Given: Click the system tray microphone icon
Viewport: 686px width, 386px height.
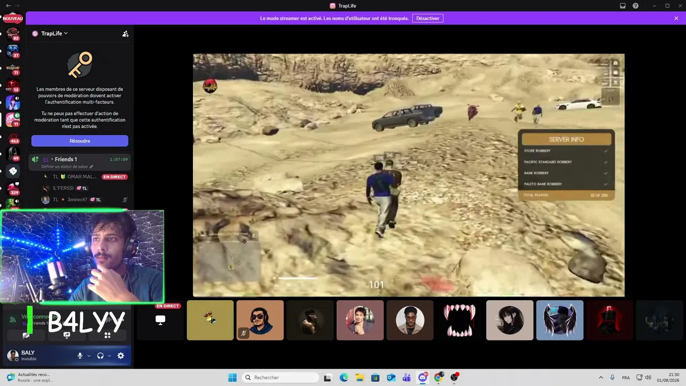Looking at the screenshot, I should pos(613,377).
